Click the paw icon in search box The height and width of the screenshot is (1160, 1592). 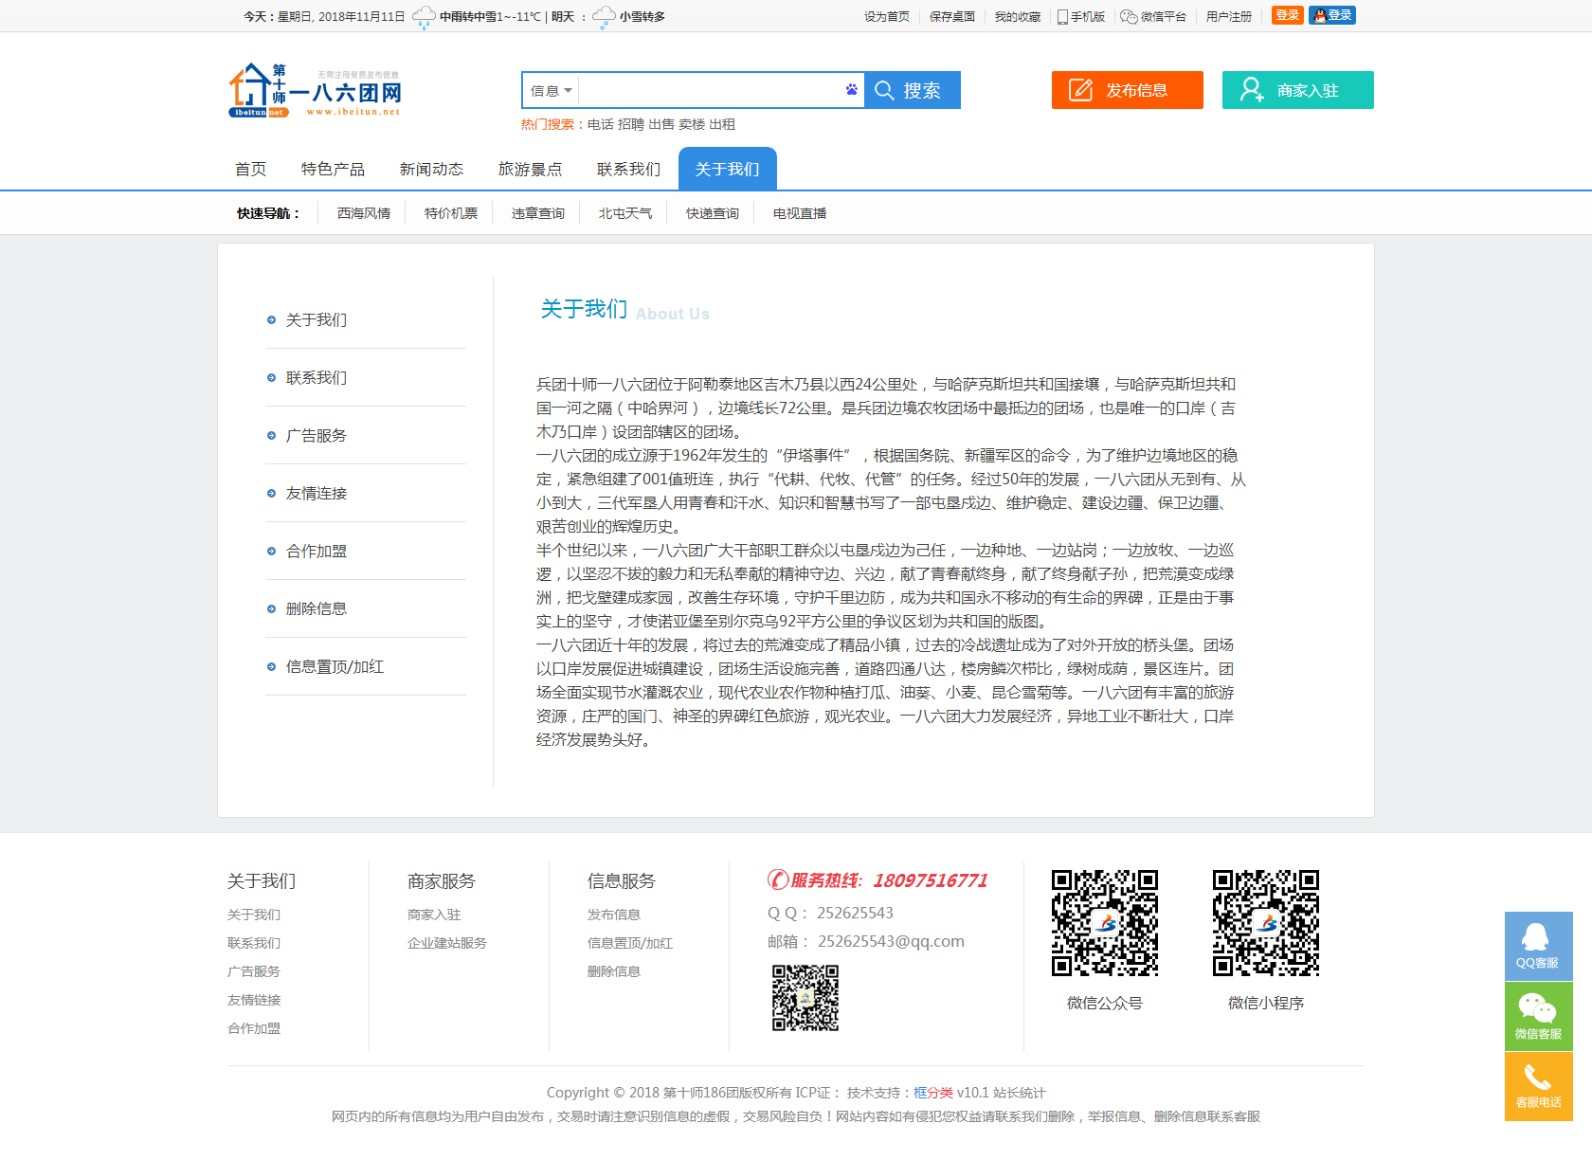pos(851,90)
